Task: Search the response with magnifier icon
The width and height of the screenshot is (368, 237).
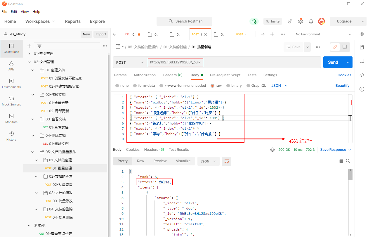Action: tap(348, 161)
